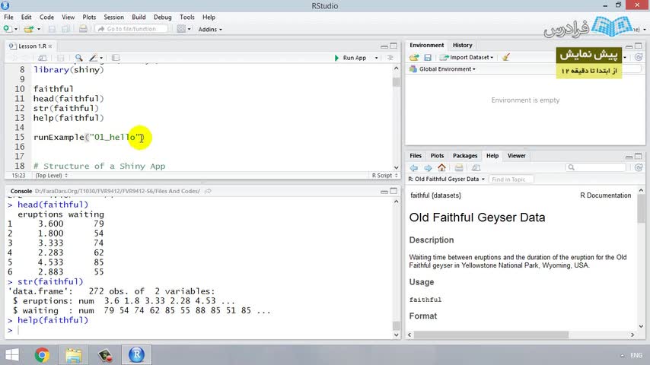Click the view current directory arrow in Console
The width and height of the screenshot is (650, 365).
click(x=208, y=191)
